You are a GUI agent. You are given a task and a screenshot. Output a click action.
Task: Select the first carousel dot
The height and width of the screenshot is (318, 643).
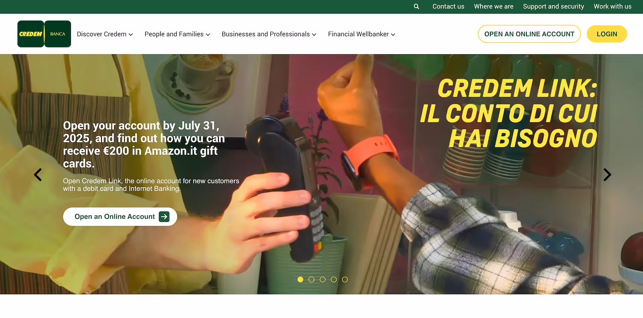(300, 280)
